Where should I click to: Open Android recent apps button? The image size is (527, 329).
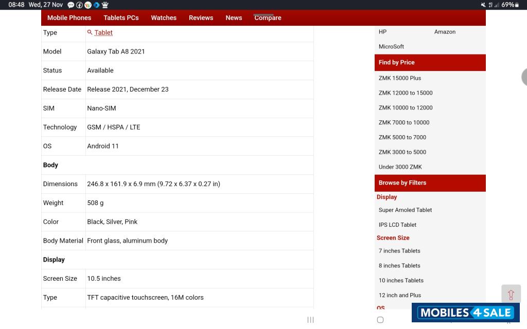coord(310,320)
